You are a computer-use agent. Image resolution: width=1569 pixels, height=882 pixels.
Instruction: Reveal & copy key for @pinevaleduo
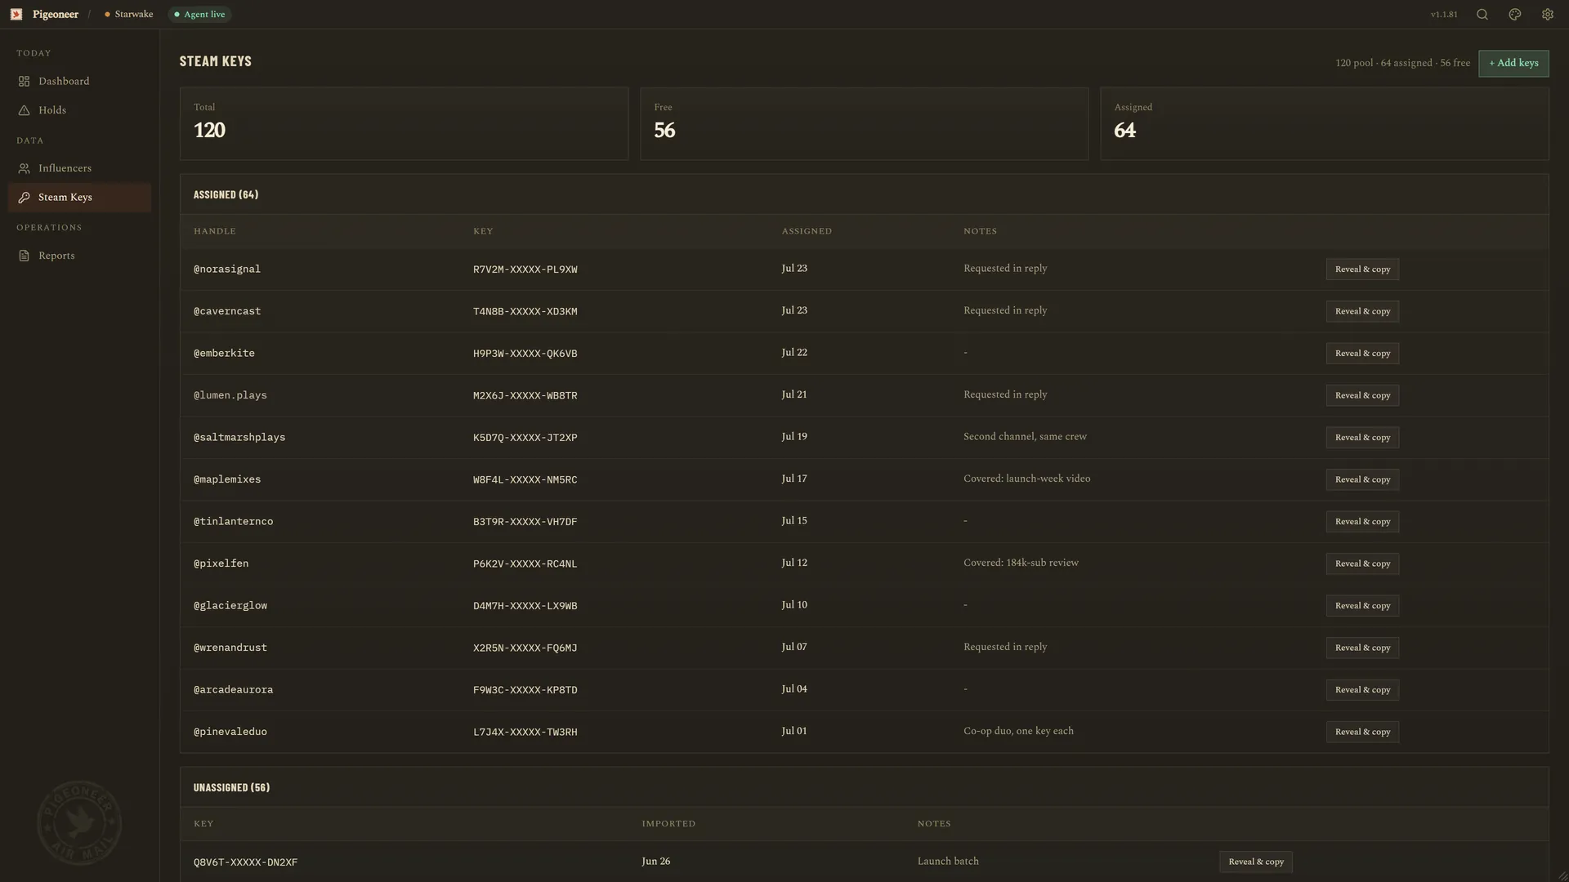coord(1362,732)
